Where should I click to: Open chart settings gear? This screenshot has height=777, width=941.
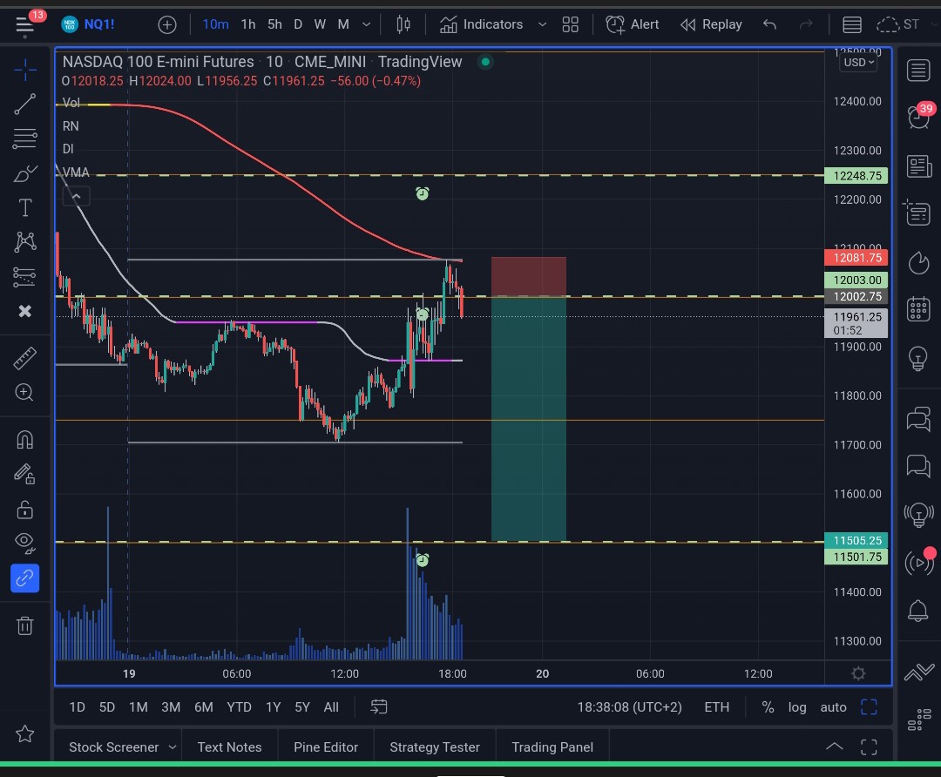pos(858,673)
